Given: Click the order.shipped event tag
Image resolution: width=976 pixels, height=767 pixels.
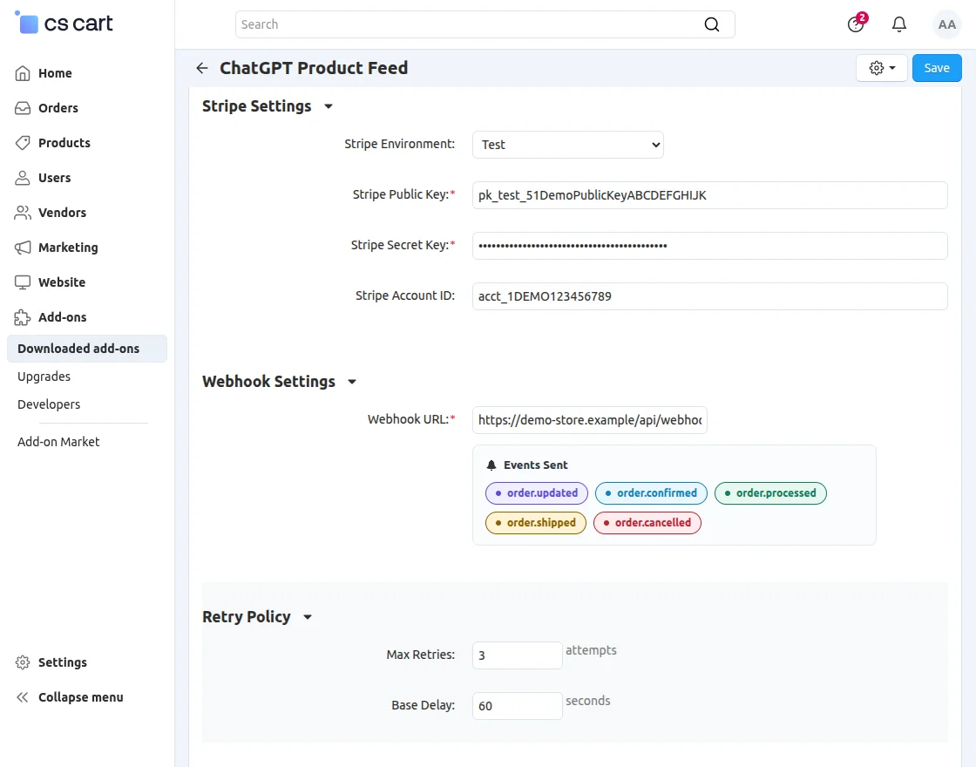Looking at the screenshot, I should (x=536, y=523).
